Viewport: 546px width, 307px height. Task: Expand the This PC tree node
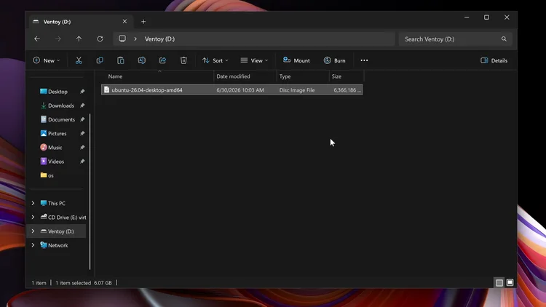tap(33, 203)
